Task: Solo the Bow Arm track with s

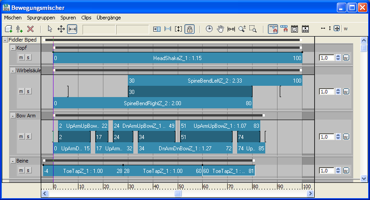Action: click(28, 136)
